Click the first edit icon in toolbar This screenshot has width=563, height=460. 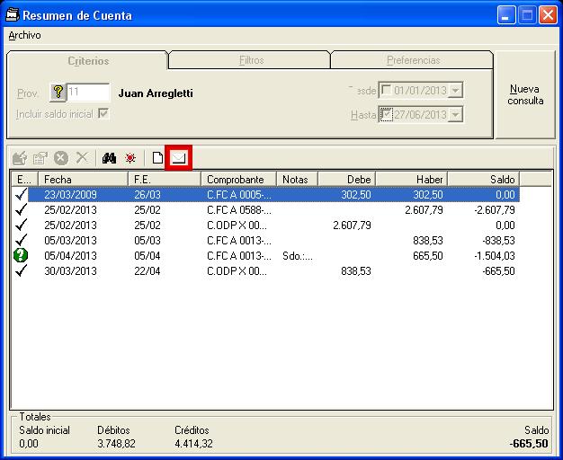[20, 158]
